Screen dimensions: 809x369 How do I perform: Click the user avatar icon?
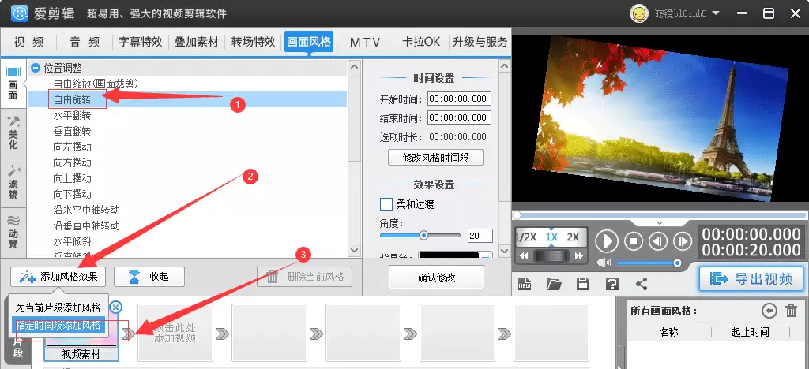[639, 13]
